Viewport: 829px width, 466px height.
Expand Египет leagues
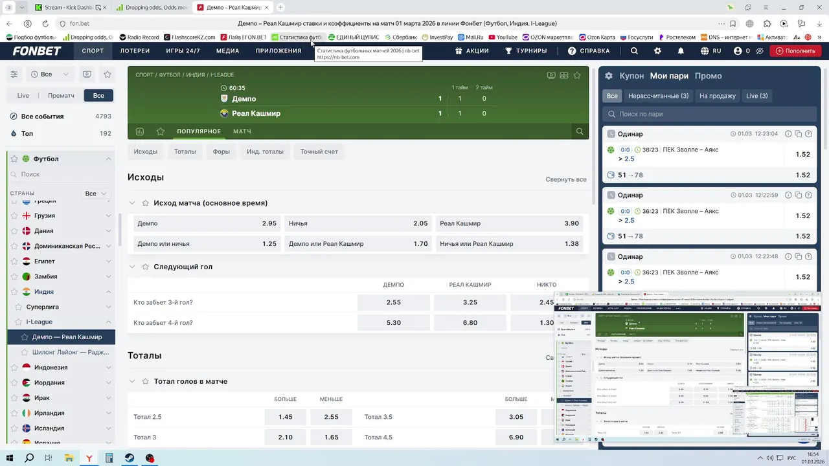click(109, 261)
